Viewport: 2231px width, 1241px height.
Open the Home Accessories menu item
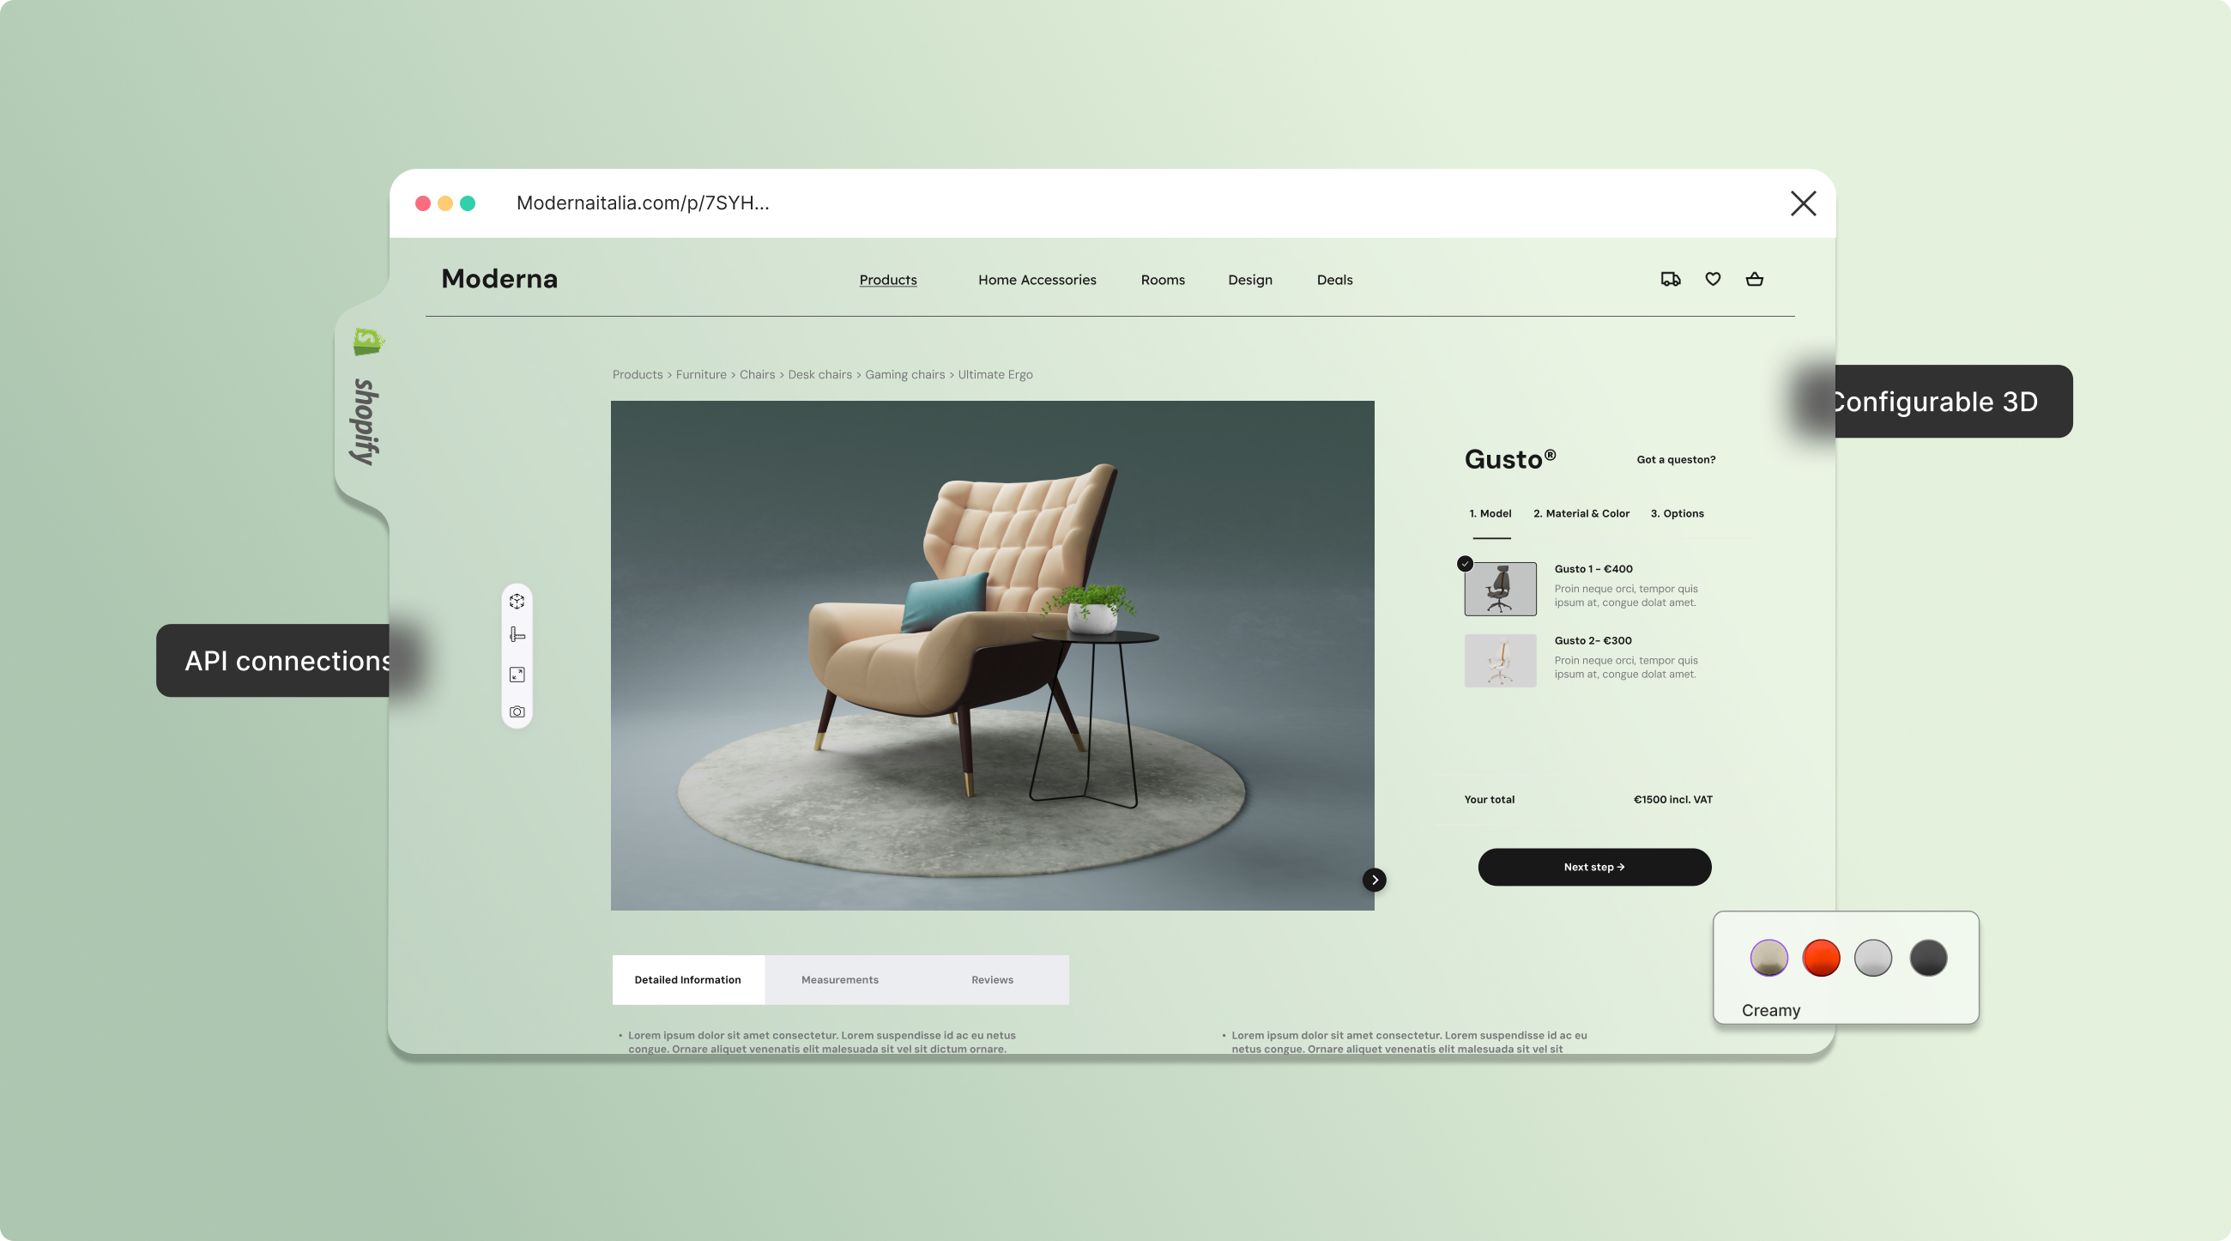coord(1037,280)
